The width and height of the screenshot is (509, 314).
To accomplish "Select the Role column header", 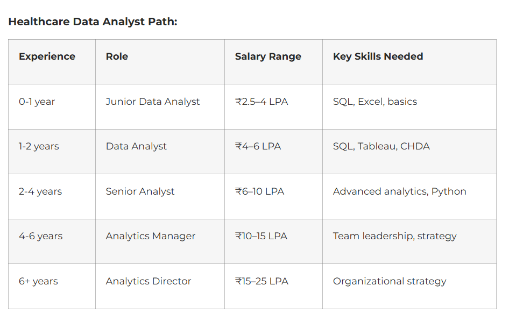I will 117,56.
